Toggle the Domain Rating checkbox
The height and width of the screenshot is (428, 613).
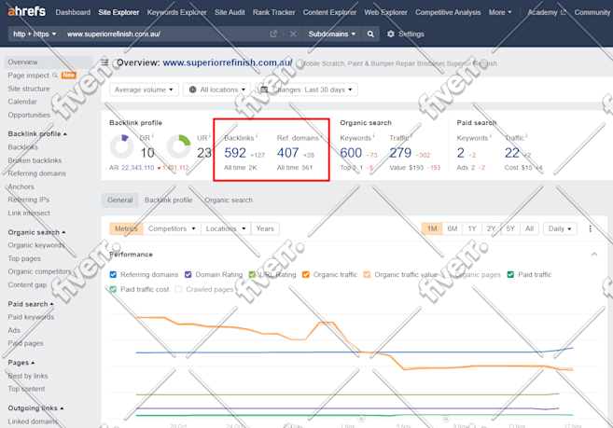[188, 274]
